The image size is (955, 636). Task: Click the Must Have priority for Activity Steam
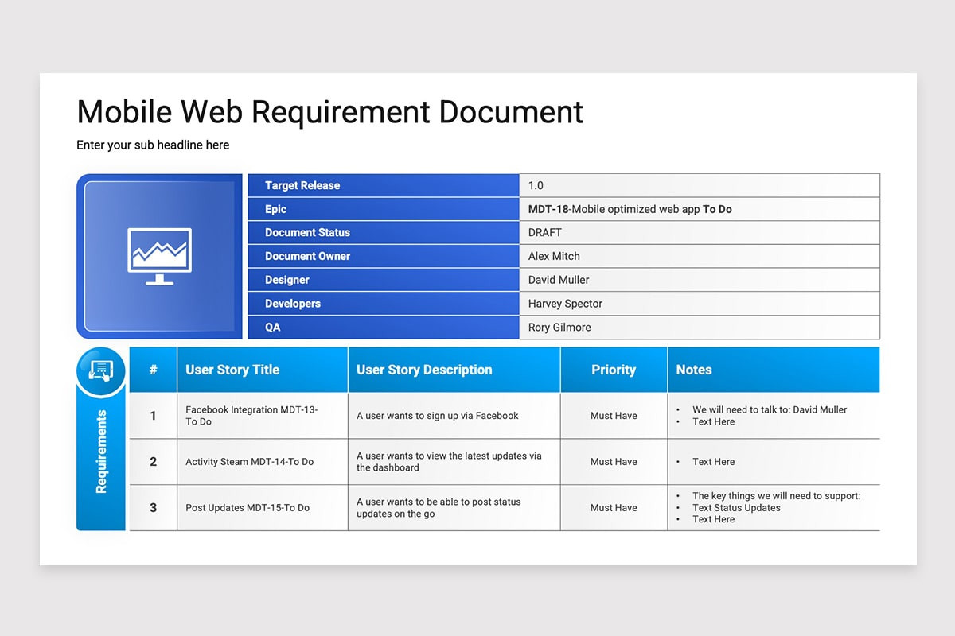coord(614,462)
